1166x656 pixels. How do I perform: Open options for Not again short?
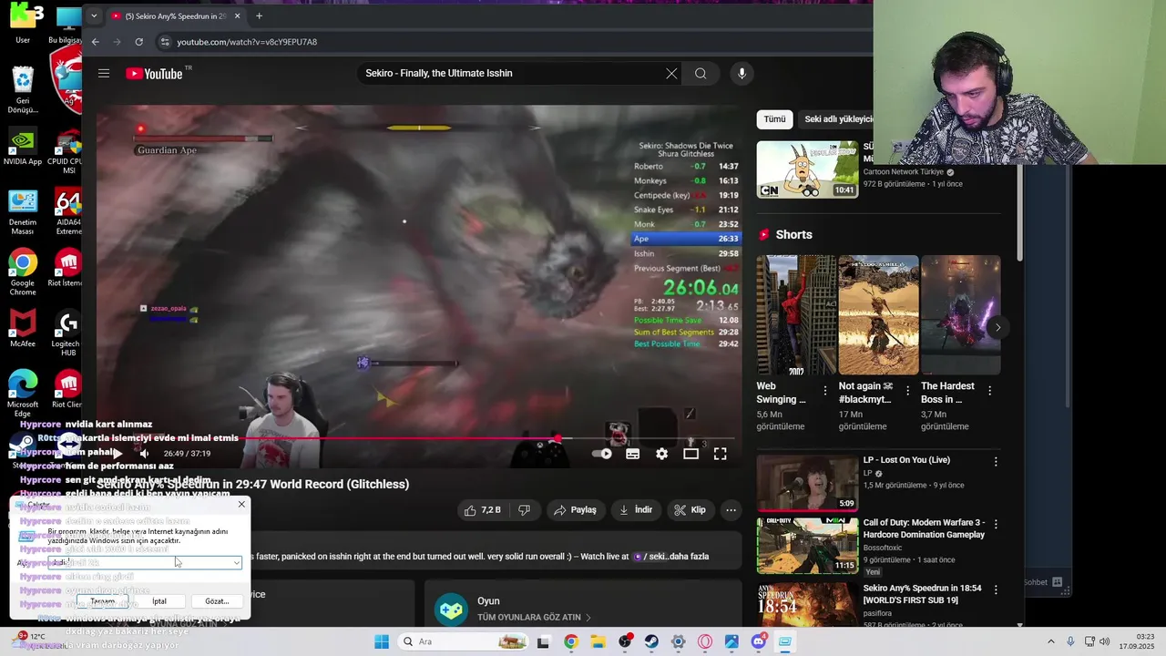tap(907, 390)
